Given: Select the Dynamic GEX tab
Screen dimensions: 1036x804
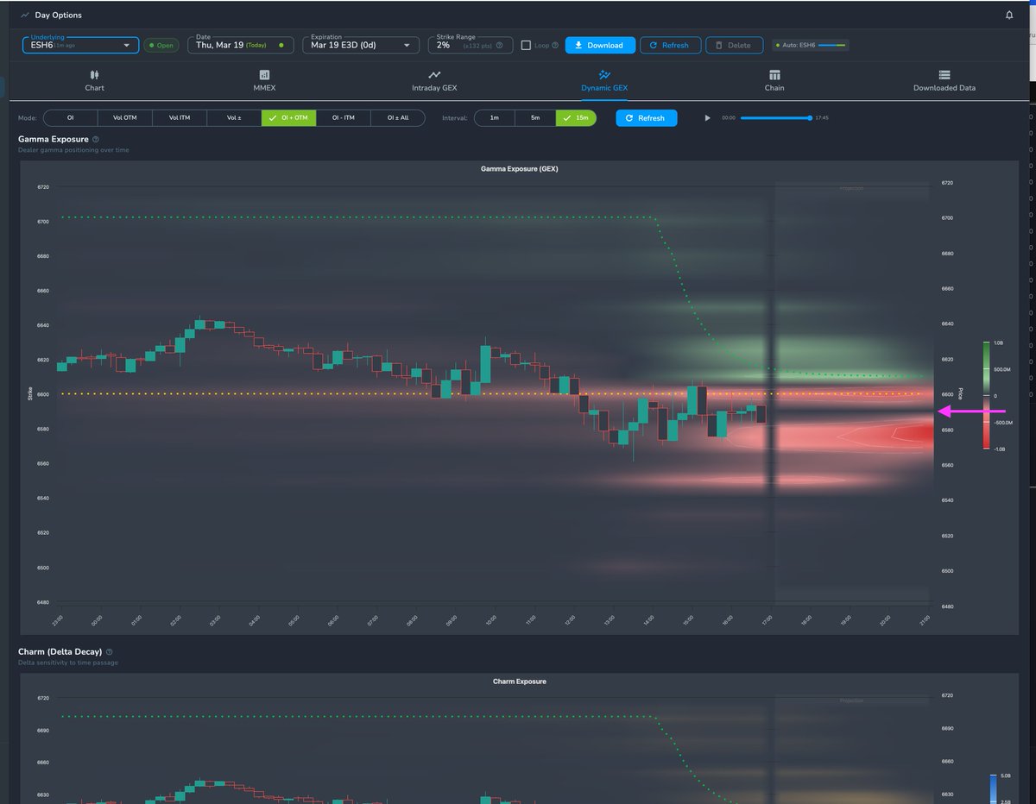Looking at the screenshot, I should [604, 81].
